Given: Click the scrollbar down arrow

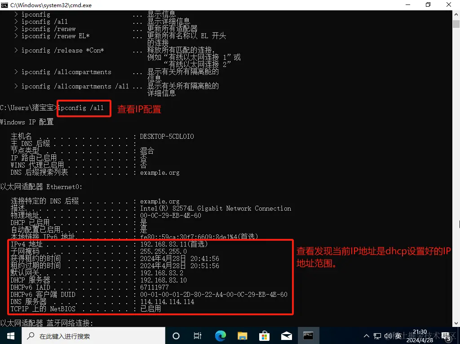Looking at the screenshot, I should [x=456, y=323].
